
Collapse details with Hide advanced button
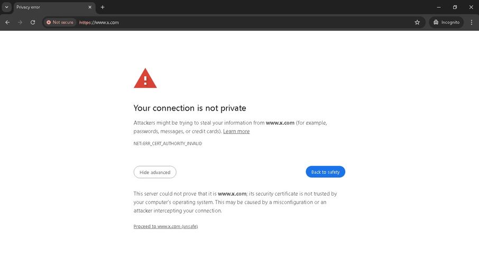point(155,172)
